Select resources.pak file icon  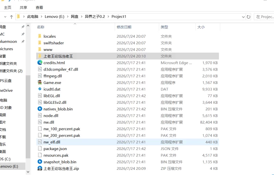coord(40,155)
